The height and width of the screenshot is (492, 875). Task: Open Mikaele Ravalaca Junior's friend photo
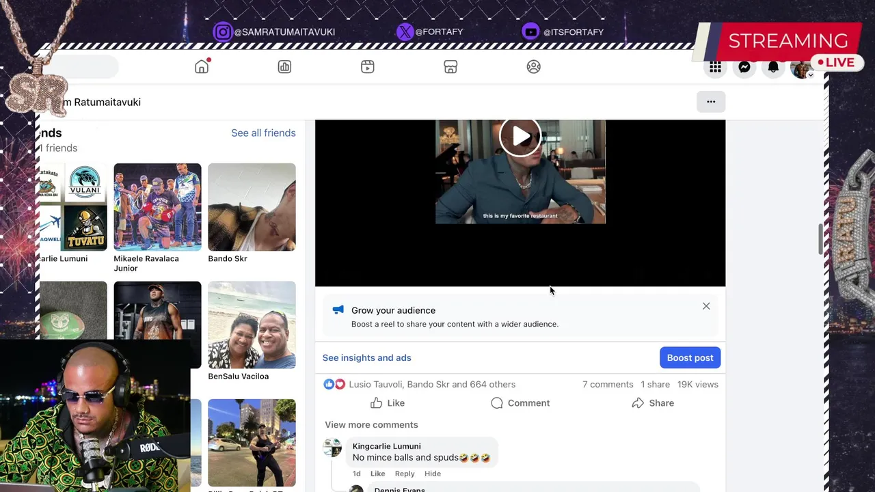(x=157, y=207)
